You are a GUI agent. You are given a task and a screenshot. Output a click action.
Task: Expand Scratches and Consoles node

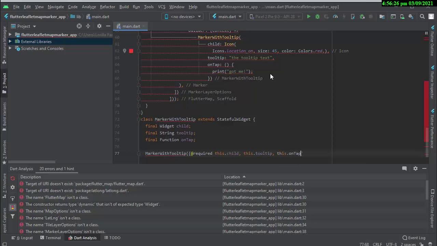coord(10,49)
